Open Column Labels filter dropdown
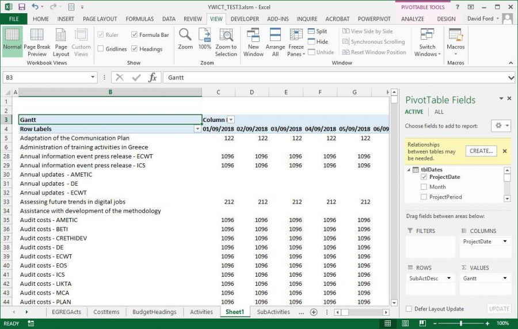Image resolution: width=518 pixels, height=329 pixels. point(231,120)
